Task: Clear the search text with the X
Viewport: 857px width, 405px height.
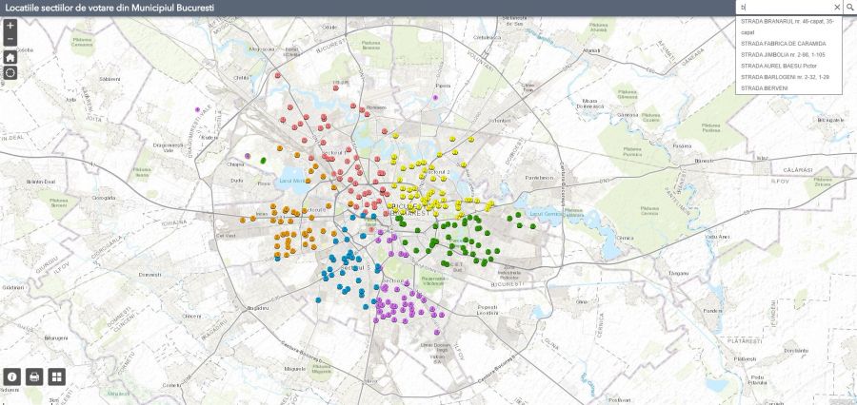Action: point(837,8)
